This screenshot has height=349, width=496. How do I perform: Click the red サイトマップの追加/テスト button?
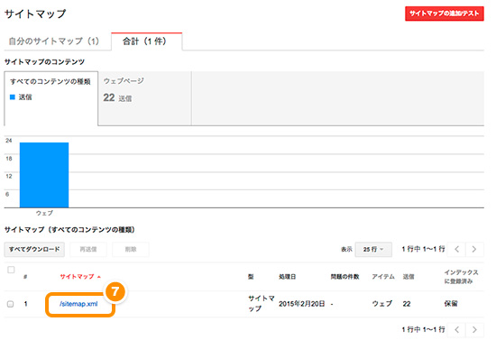point(444,14)
